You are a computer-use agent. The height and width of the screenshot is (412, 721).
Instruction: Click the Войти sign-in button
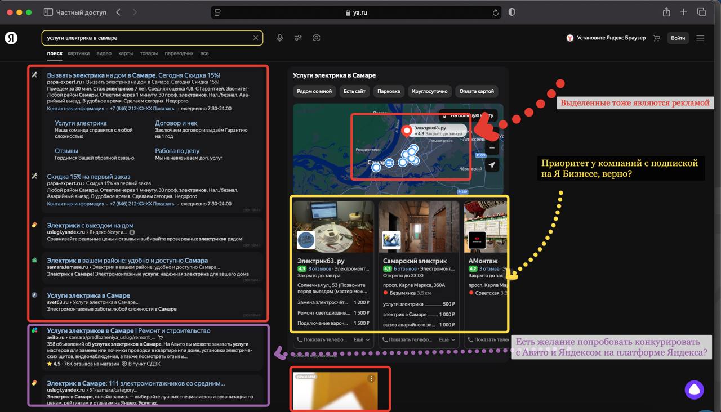tap(678, 38)
